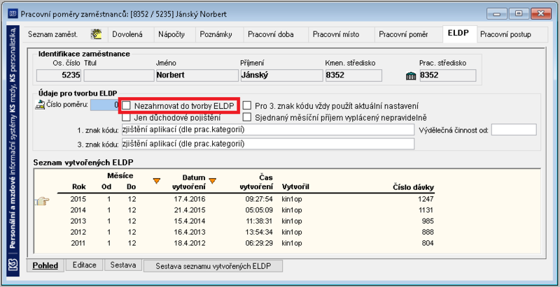Click the Pohled button
Image resolution: width=560 pixels, height=287 pixels.
[x=45, y=265]
